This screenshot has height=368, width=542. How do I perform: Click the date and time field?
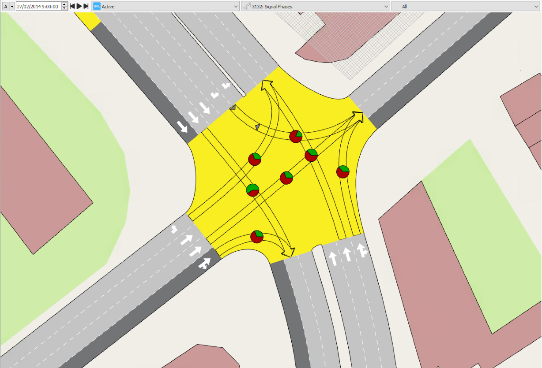coord(38,6)
